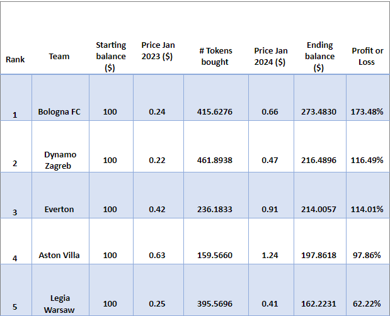
Task: Select the 0.91 Jan 2024 price
Action: click(270, 210)
